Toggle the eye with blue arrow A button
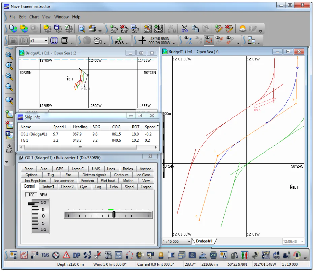This screenshot has height=271, width=315. pos(188,40)
